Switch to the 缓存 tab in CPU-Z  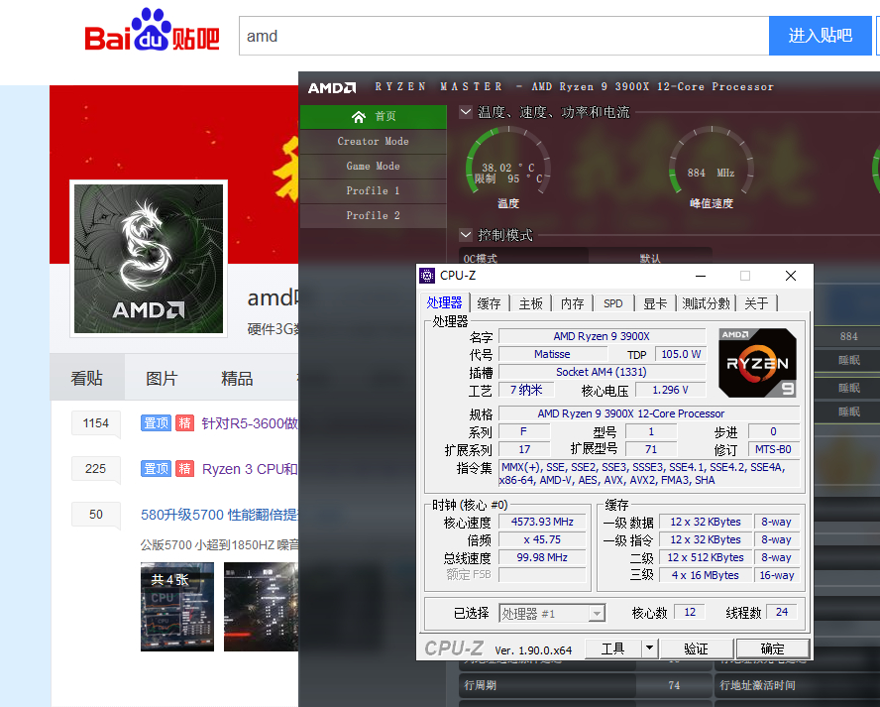[489, 303]
